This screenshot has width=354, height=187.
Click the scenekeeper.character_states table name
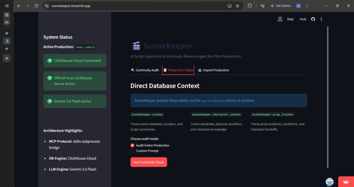(x=216, y=115)
